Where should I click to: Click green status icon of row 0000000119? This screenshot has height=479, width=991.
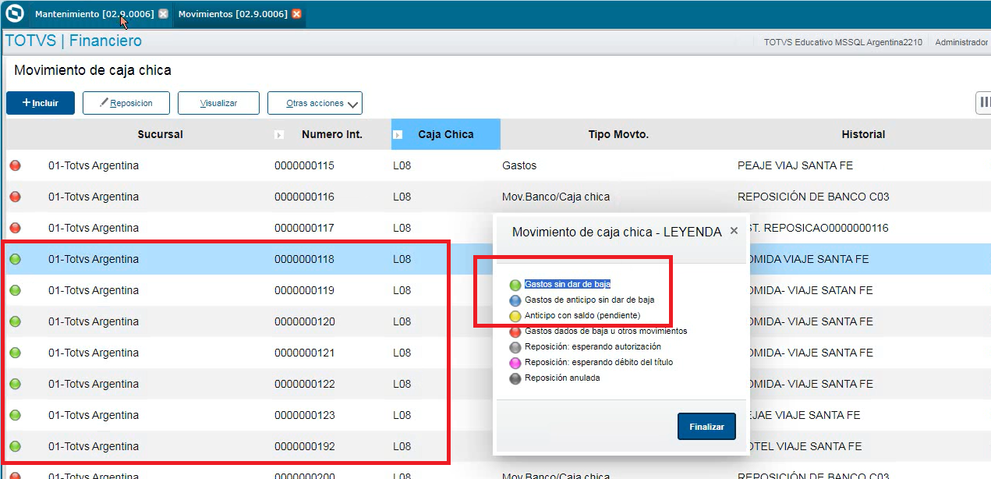point(15,290)
